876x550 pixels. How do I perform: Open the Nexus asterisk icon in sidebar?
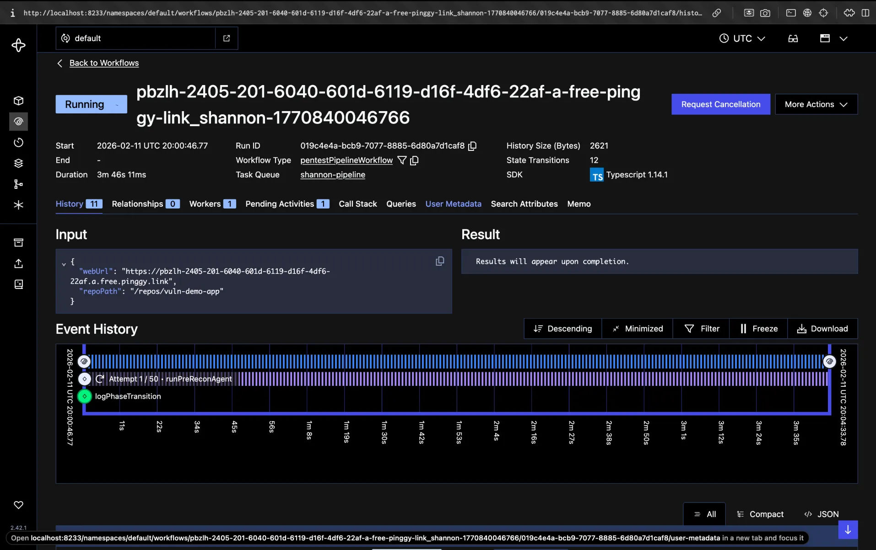[18, 205]
